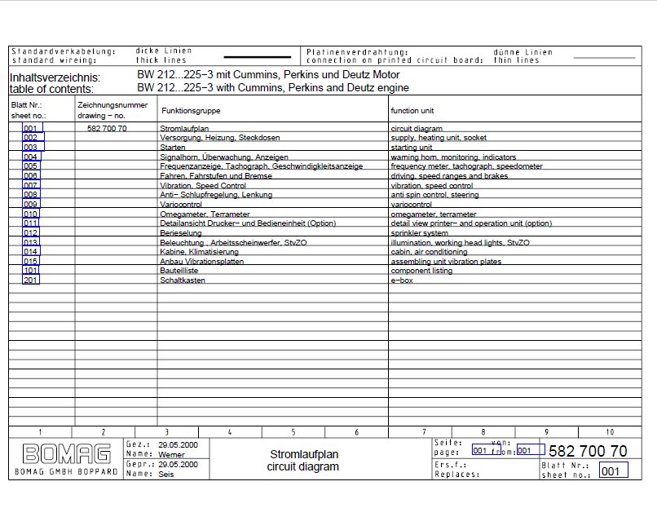657x508 pixels.
Task: Open sheet link 015 Anbau Vibrationsplatten
Action: point(31,261)
